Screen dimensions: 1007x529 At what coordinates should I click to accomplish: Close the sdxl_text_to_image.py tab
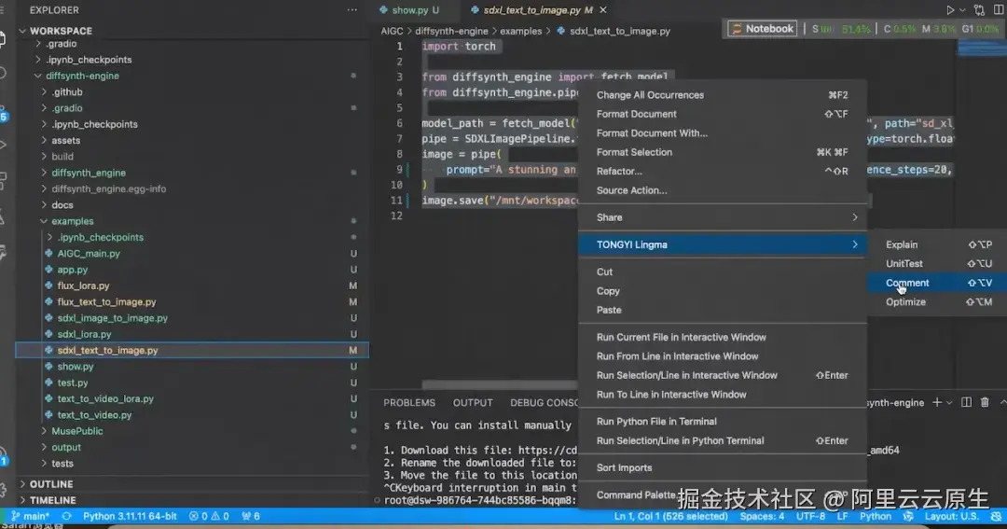click(603, 10)
